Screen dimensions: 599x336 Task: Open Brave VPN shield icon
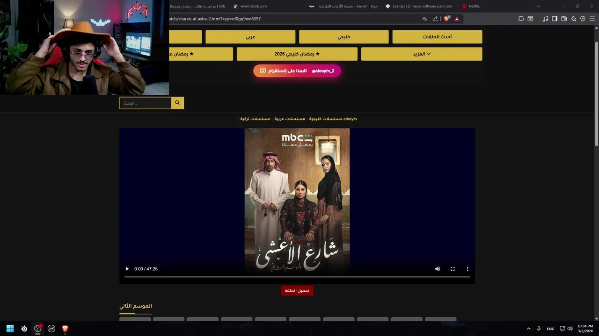tap(583, 19)
